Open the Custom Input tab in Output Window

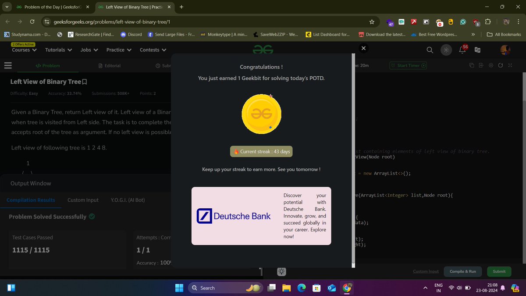pos(83,200)
